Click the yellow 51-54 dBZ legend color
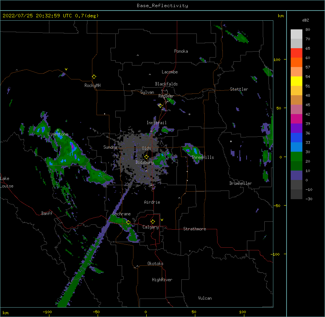The height and width of the screenshot is (317, 325). tap(296, 81)
